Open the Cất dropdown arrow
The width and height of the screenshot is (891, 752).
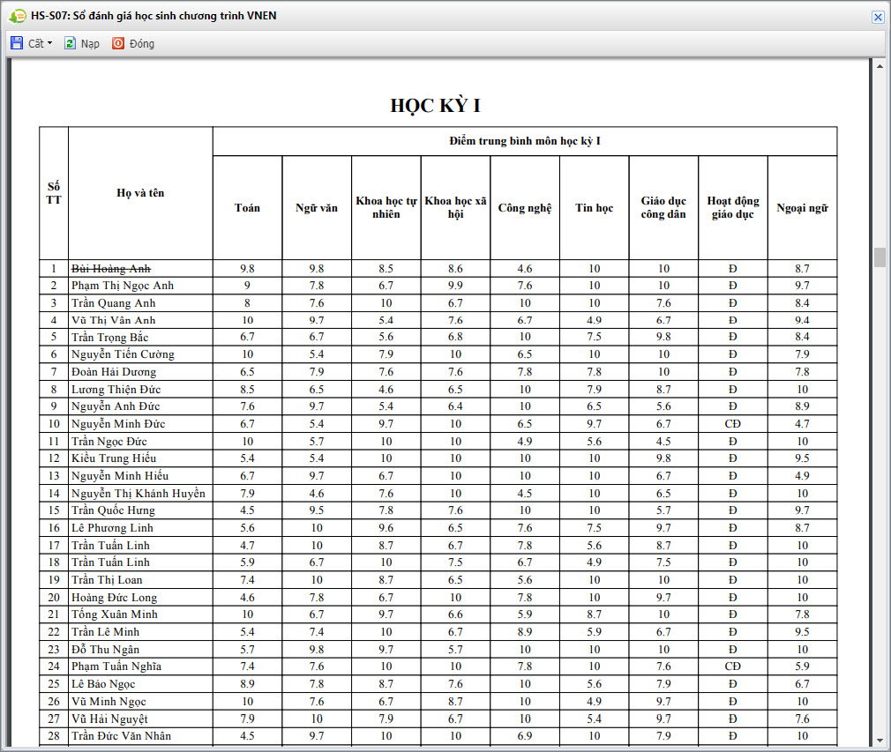pyautogui.click(x=50, y=43)
